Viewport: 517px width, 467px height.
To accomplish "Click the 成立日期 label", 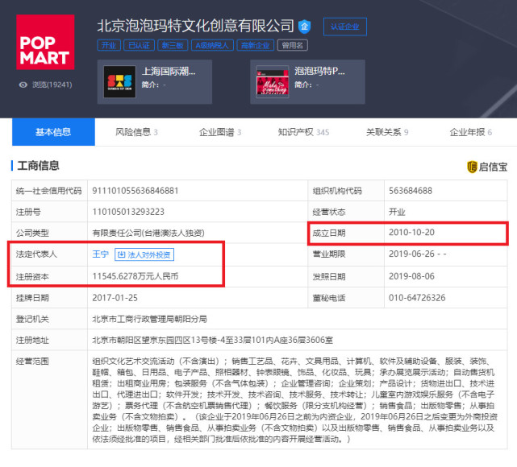I will pyautogui.click(x=329, y=233).
